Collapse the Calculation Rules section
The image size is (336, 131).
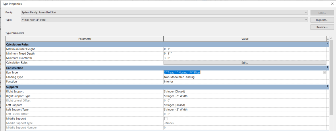point(327,44)
